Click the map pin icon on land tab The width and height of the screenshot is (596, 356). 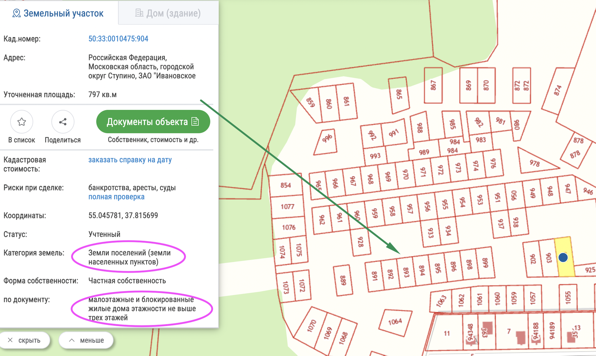click(x=16, y=13)
